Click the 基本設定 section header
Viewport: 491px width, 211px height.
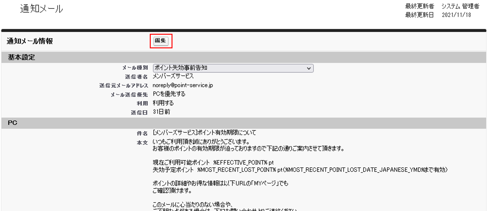[x=21, y=57]
